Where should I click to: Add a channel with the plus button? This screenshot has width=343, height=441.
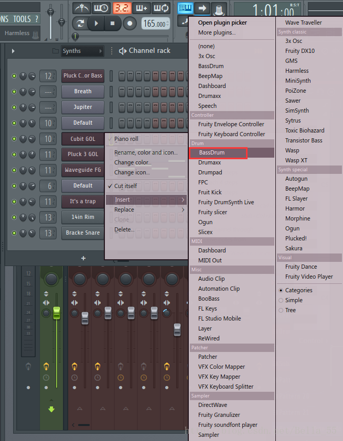click(x=83, y=258)
